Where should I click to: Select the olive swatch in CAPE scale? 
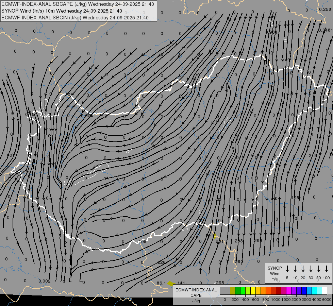pos(233,291)
